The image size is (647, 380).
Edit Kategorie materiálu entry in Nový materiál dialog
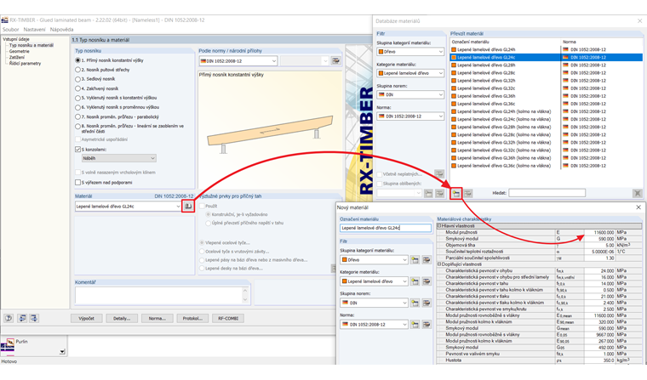coord(427,281)
